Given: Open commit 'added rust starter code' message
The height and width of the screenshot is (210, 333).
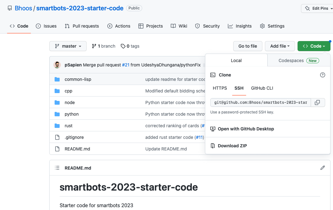Looking at the screenshot, I should pos(169,137).
